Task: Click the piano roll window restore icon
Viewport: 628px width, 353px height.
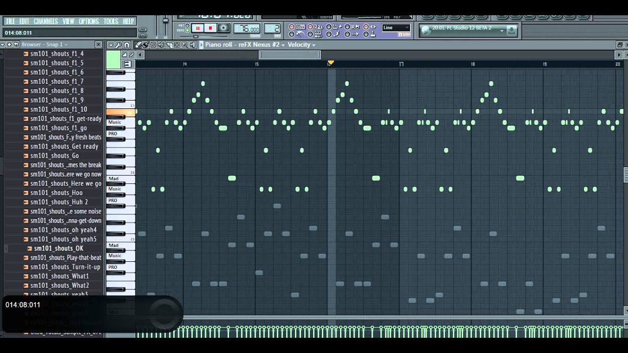Action: coord(619,45)
